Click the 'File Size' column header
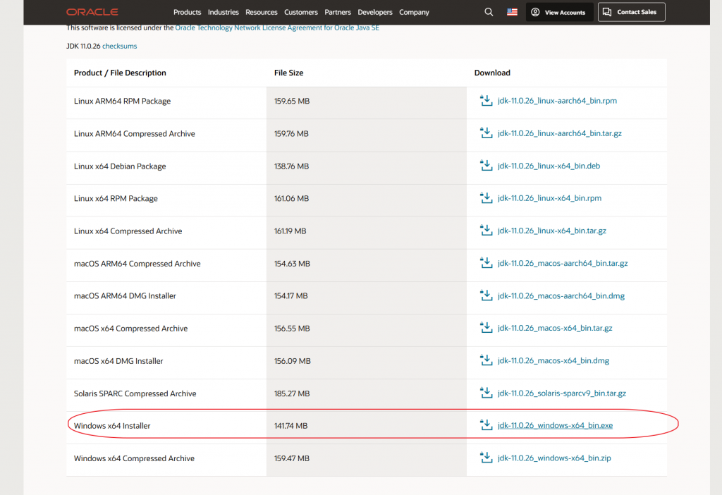This screenshot has height=495, width=722. tap(288, 73)
